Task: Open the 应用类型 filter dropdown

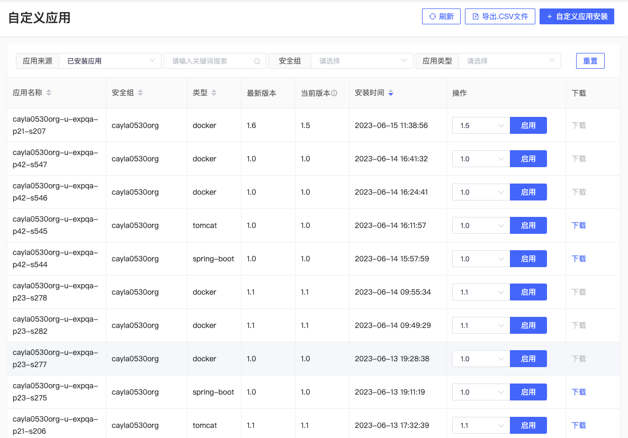Action: click(509, 61)
